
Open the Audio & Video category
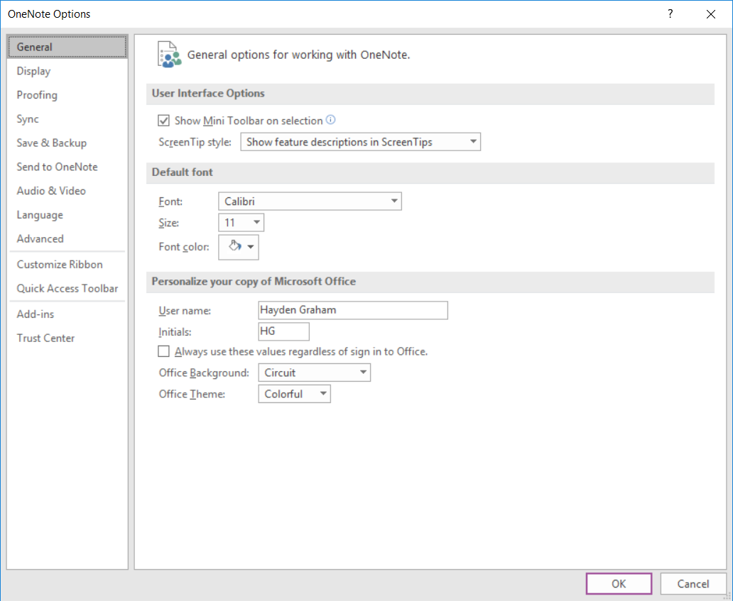click(x=67, y=191)
